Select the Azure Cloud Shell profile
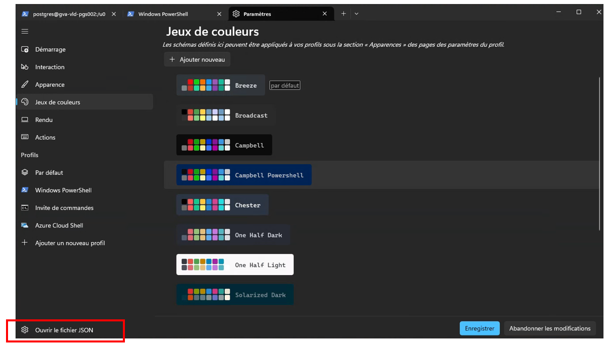The width and height of the screenshot is (611, 349). [x=59, y=225]
